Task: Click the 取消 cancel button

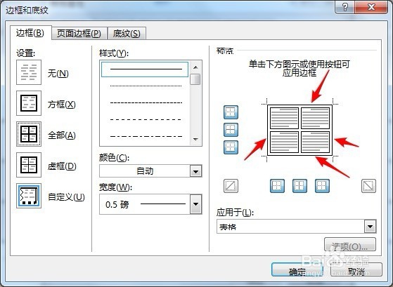Action: click(x=356, y=270)
